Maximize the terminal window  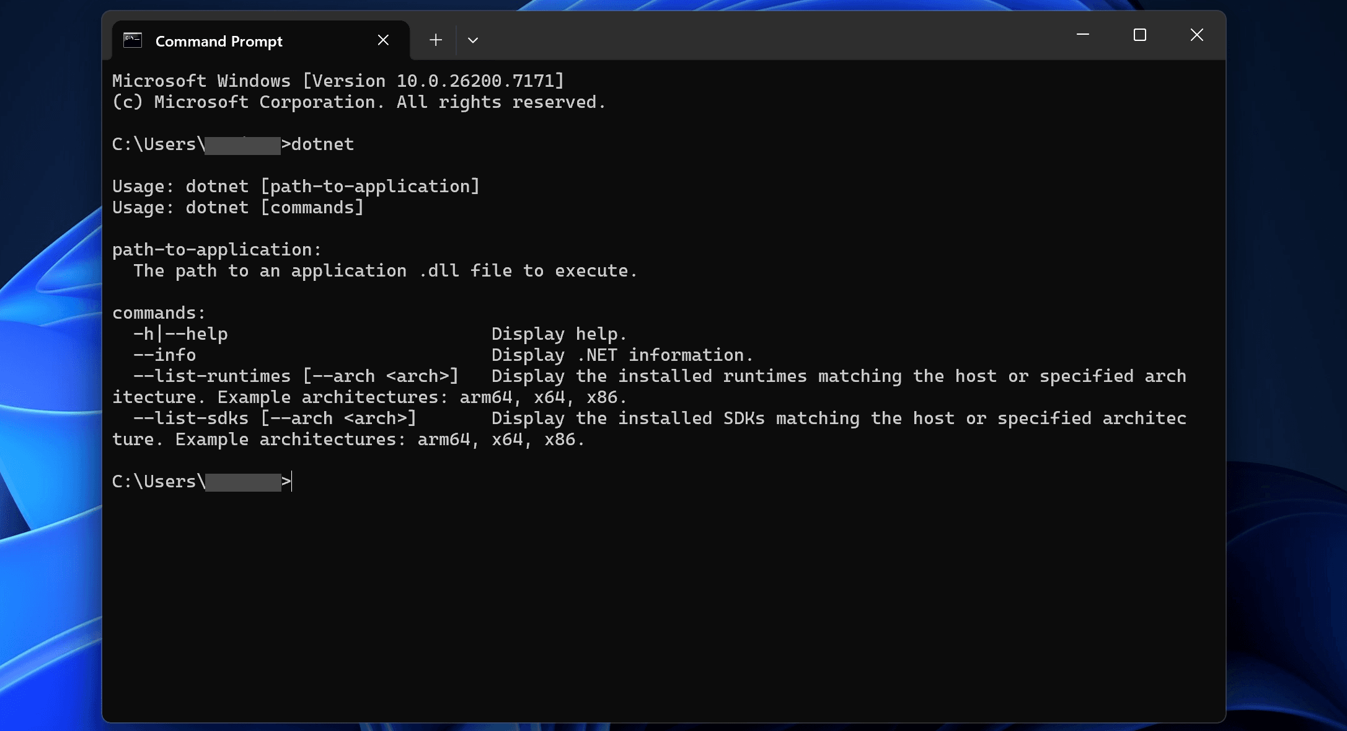click(x=1139, y=35)
